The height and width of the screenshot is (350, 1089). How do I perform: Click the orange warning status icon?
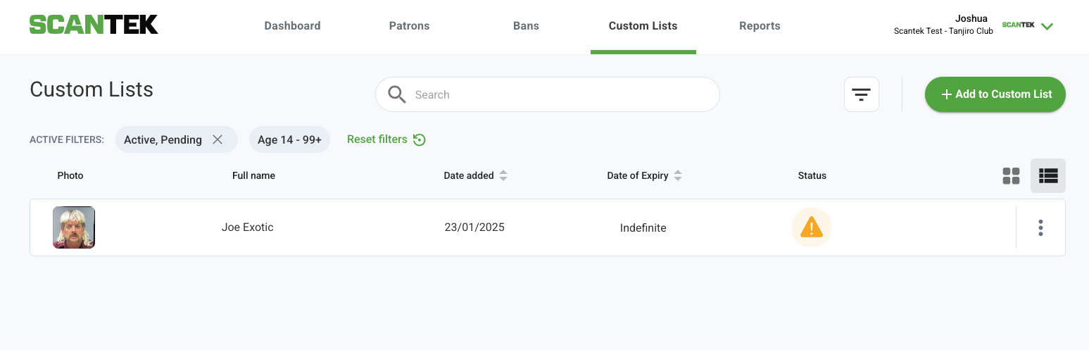[x=812, y=227]
